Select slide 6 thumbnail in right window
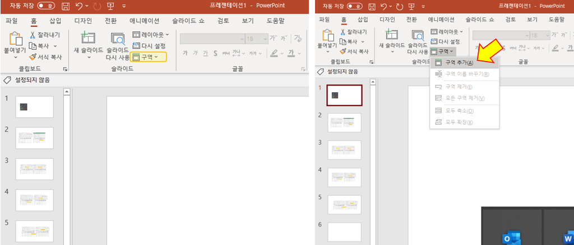 [344, 232]
